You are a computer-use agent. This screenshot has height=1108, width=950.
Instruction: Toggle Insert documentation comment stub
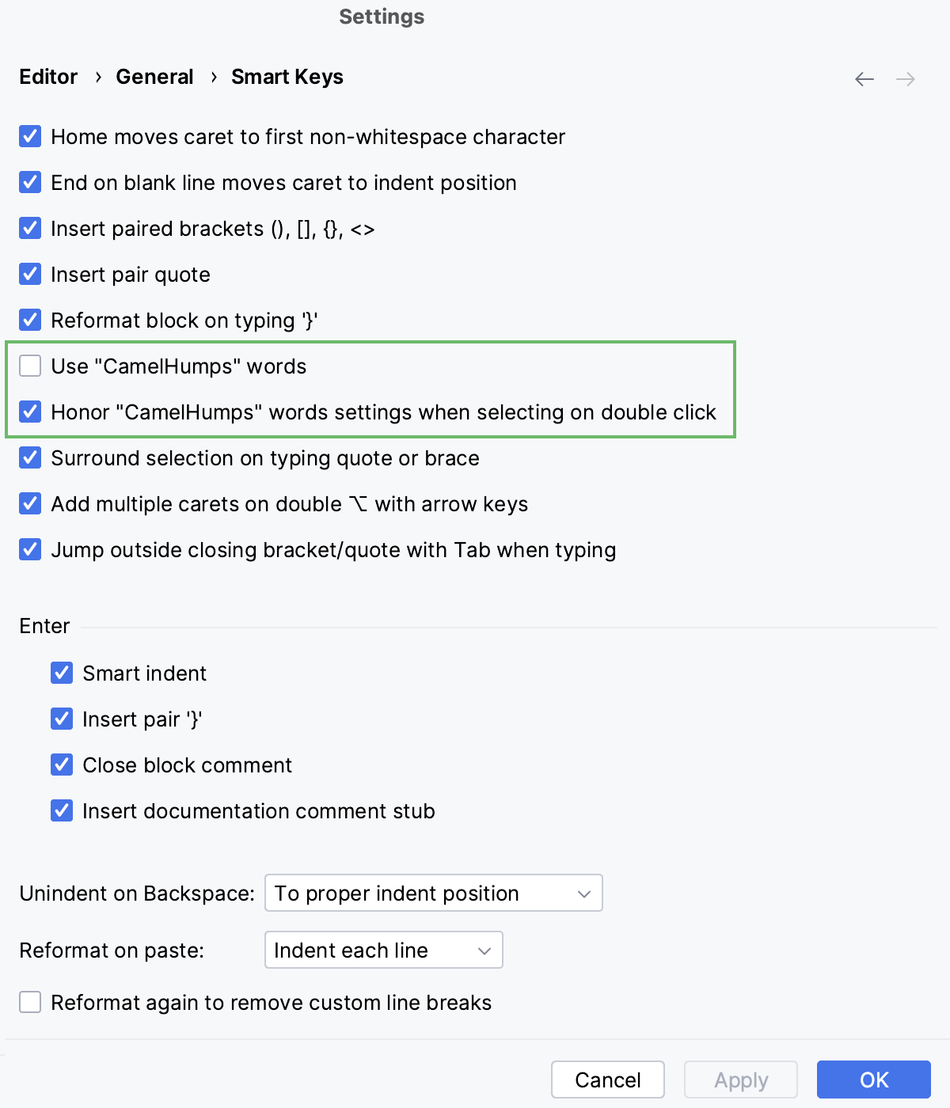click(61, 810)
